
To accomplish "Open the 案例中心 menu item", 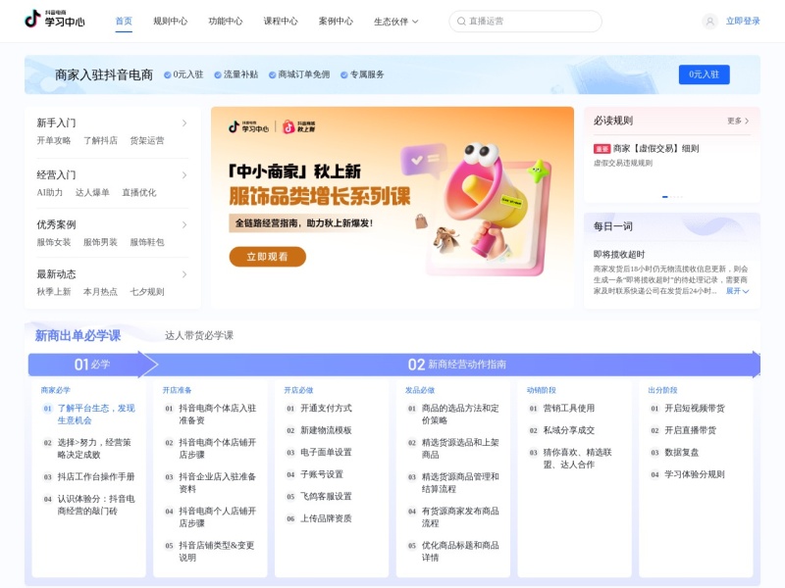I will [x=336, y=21].
